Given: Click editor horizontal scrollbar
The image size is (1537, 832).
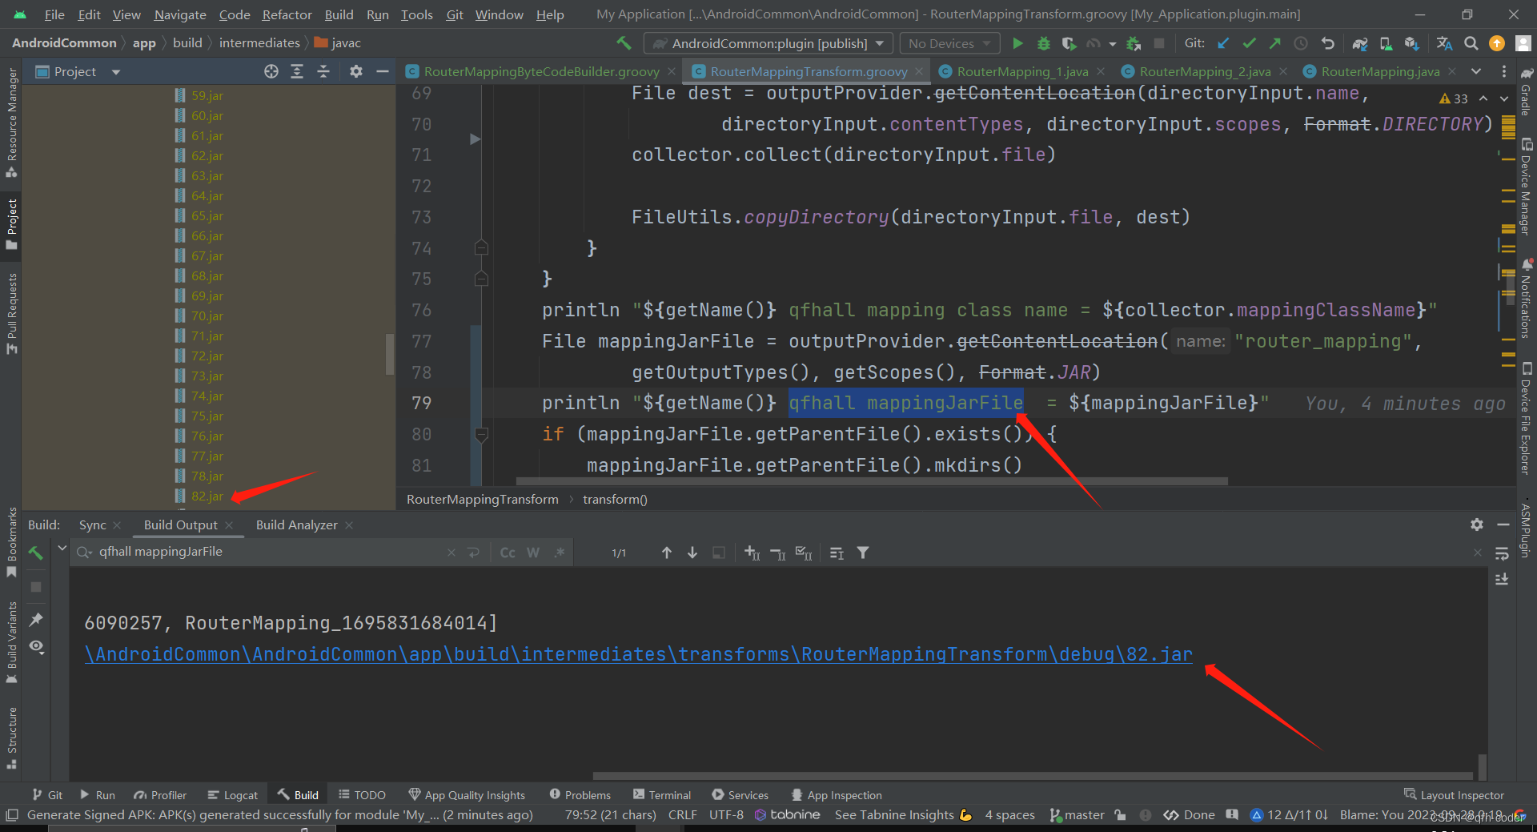Looking at the screenshot, I should (872, 481).
